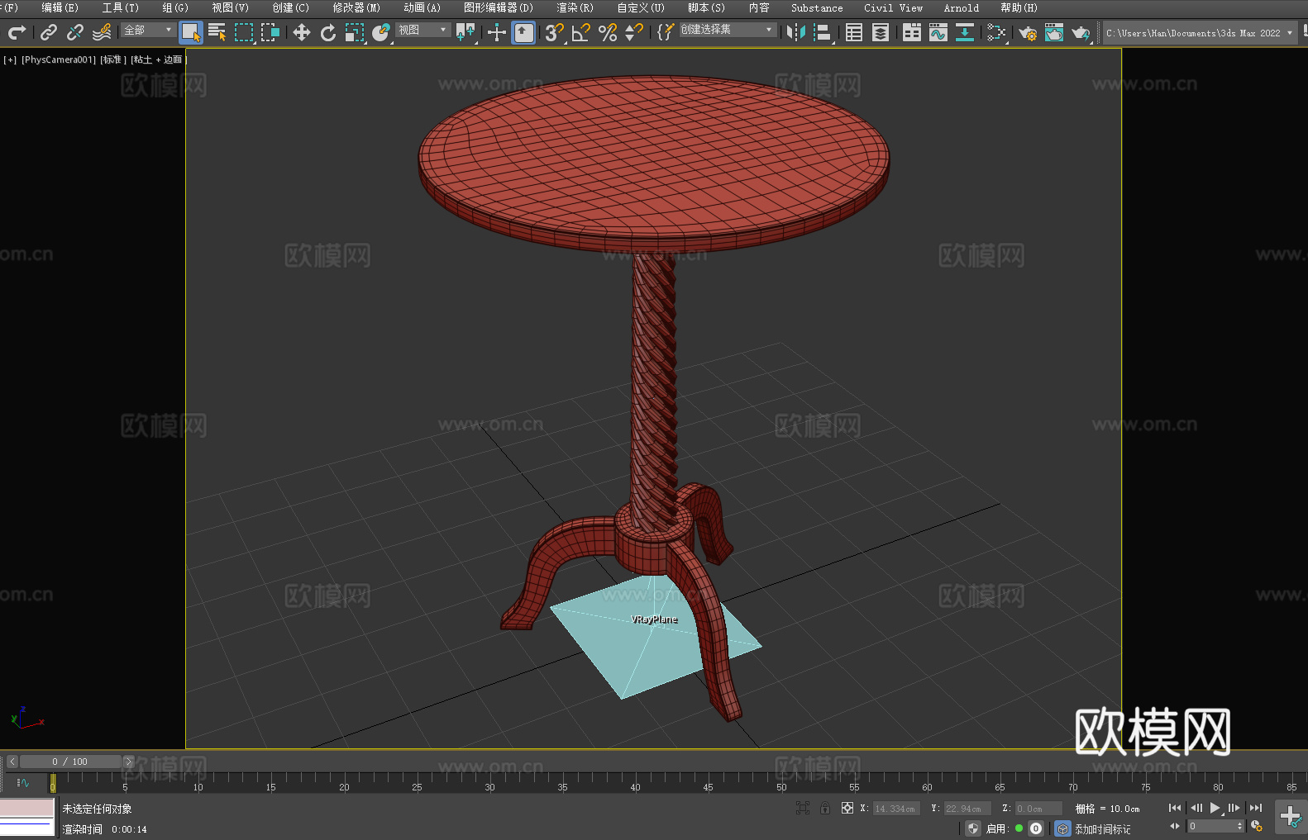Click the Mirror tool icon

tap(795, 33)
